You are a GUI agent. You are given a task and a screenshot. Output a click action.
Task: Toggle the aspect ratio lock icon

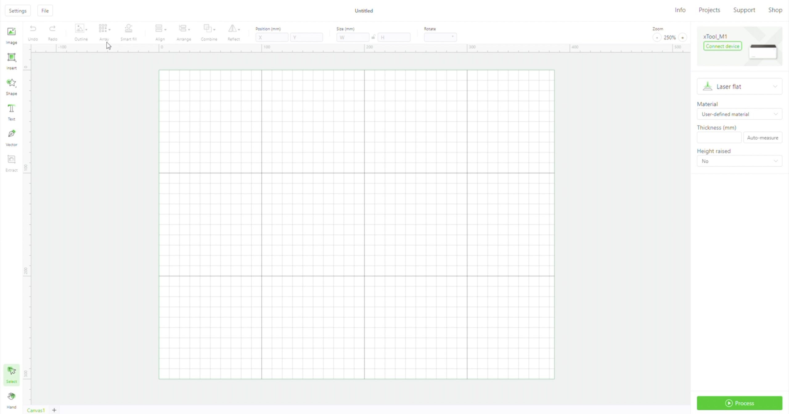(x=373, y=37)
